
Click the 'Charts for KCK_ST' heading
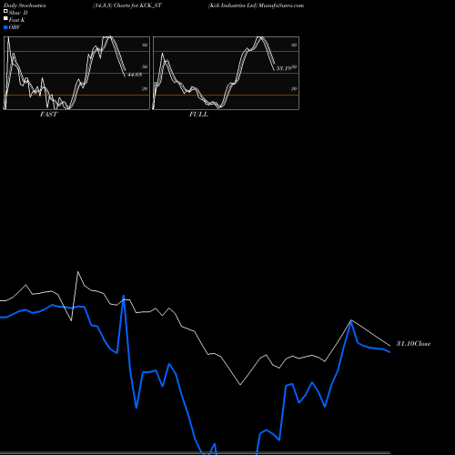click(x=137, y=5)
